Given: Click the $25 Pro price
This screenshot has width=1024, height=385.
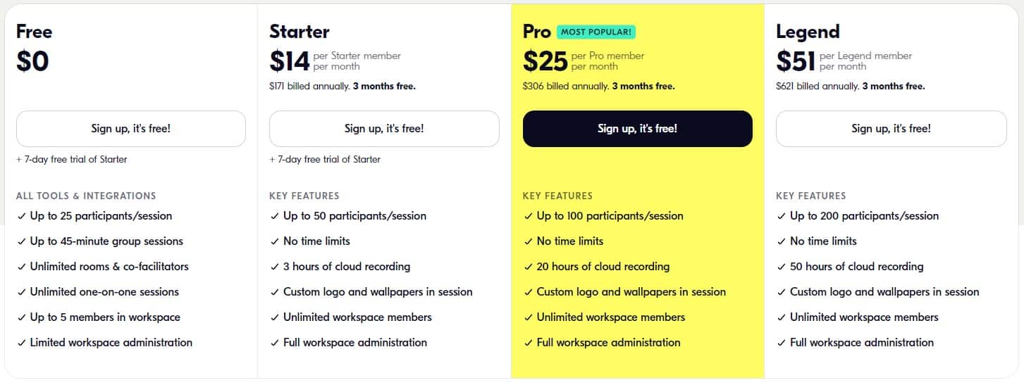Looking at the screenshot, I should click(x=545, y=61).
